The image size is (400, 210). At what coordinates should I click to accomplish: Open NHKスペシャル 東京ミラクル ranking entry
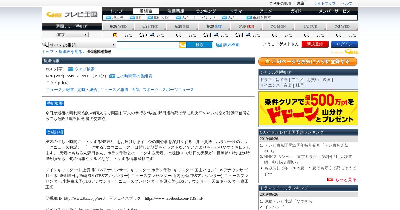point(308,159)
